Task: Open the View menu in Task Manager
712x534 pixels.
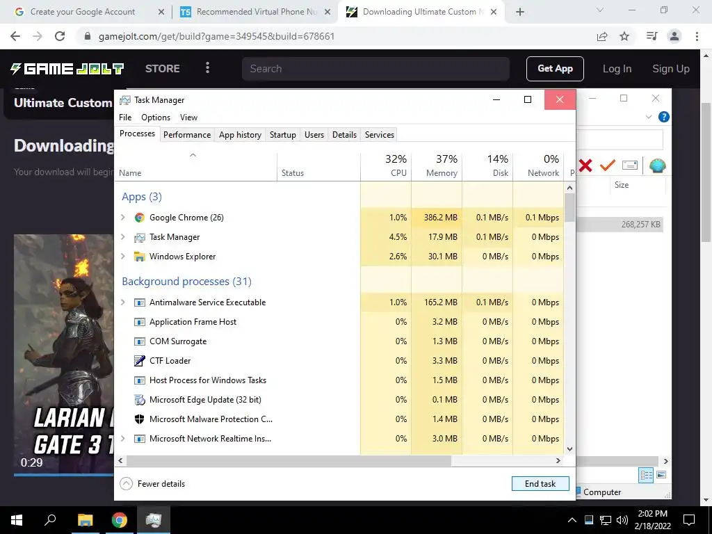Action: 188,118
